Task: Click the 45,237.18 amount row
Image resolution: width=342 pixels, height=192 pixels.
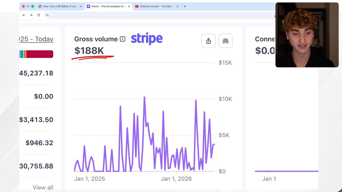Action: tap(36, 73)
